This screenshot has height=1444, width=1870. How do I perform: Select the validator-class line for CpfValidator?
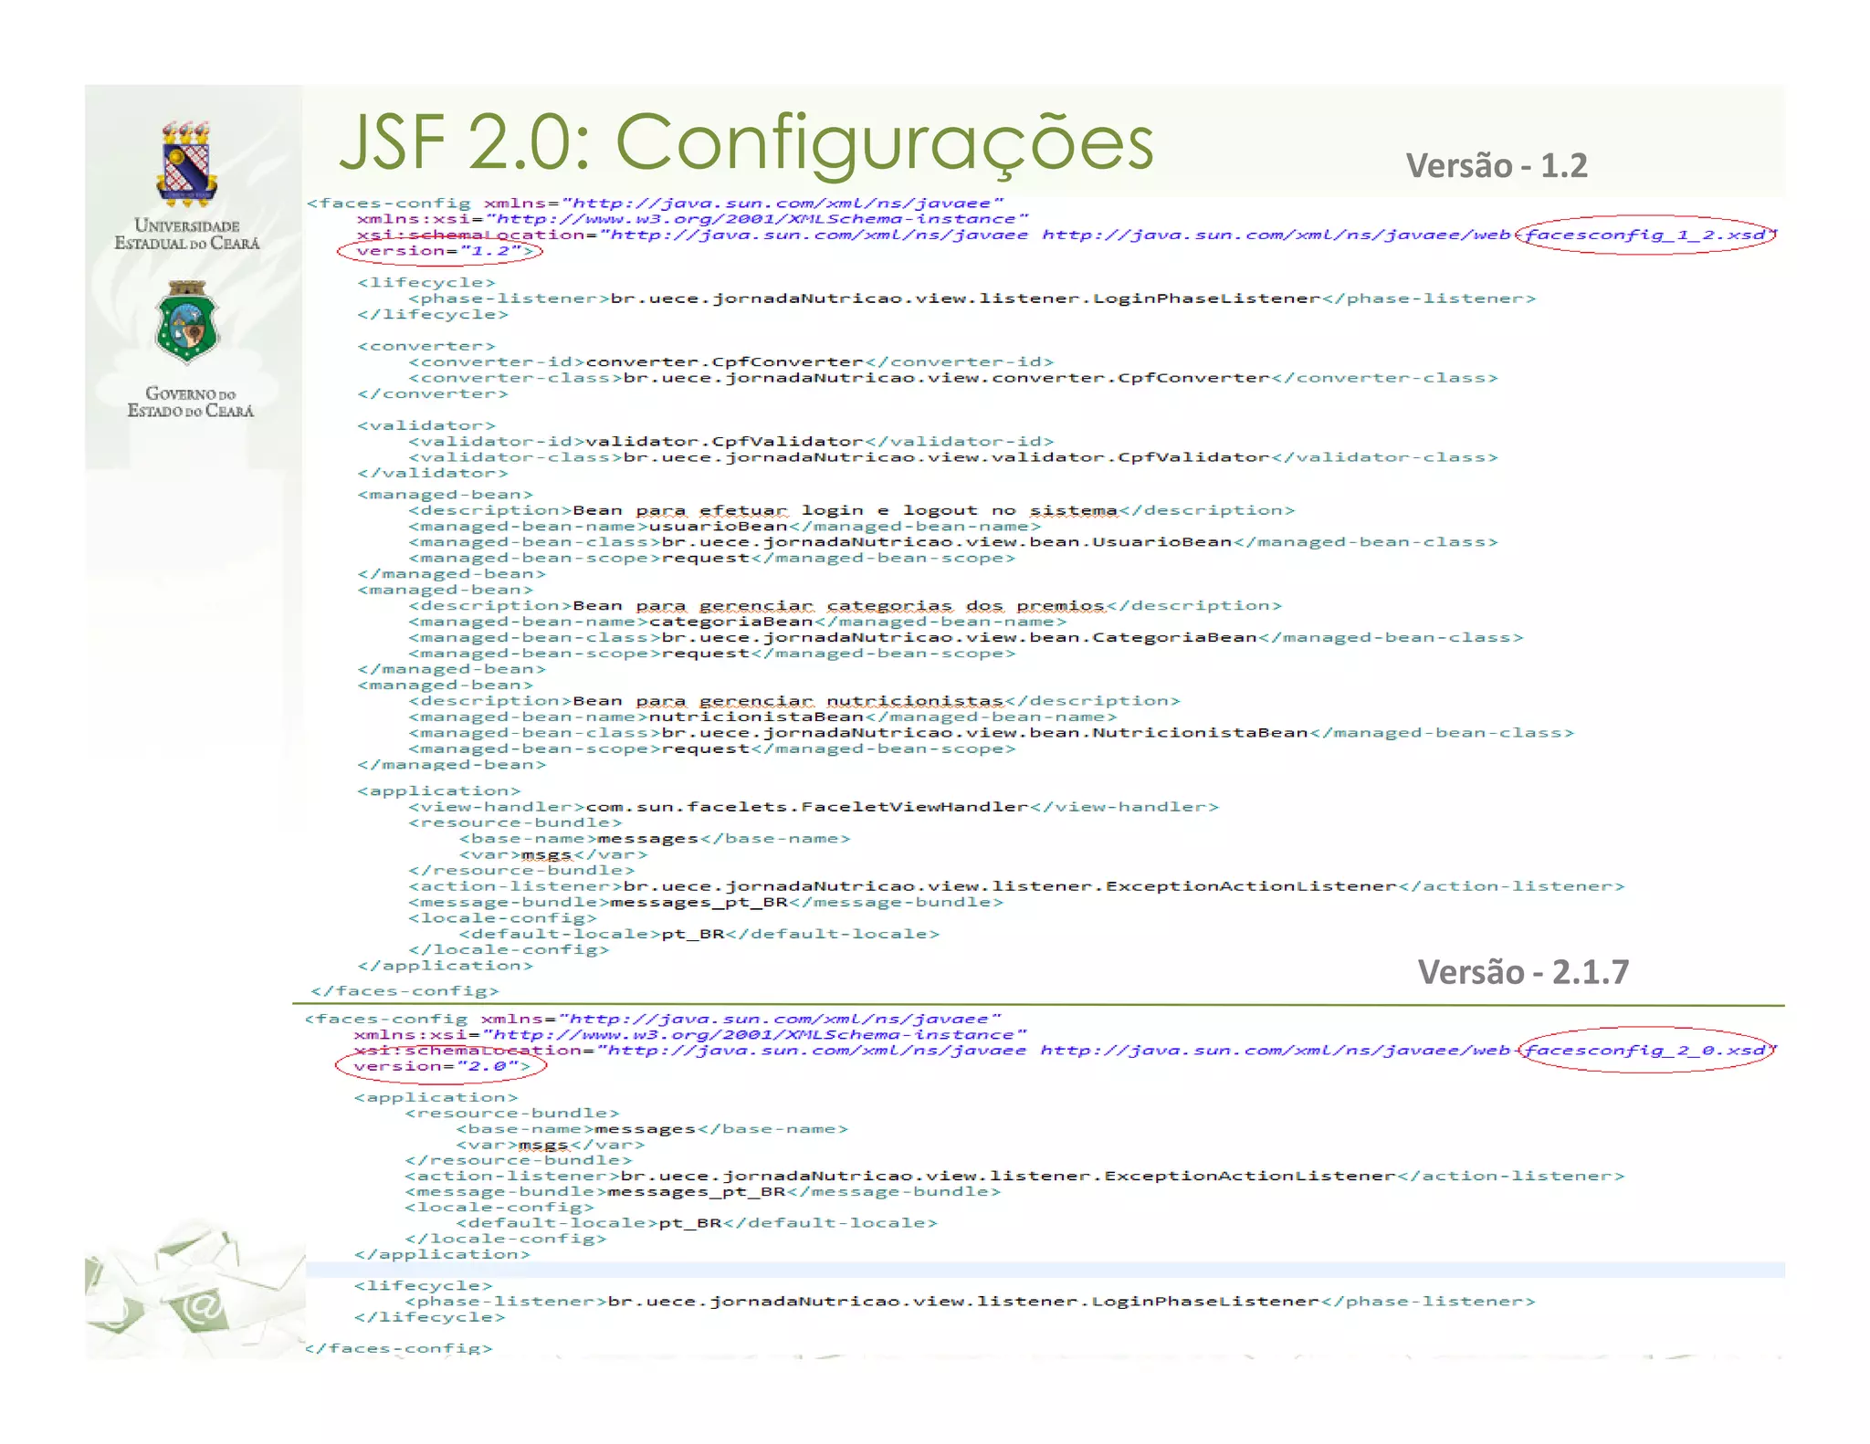[x=952, y=457]
